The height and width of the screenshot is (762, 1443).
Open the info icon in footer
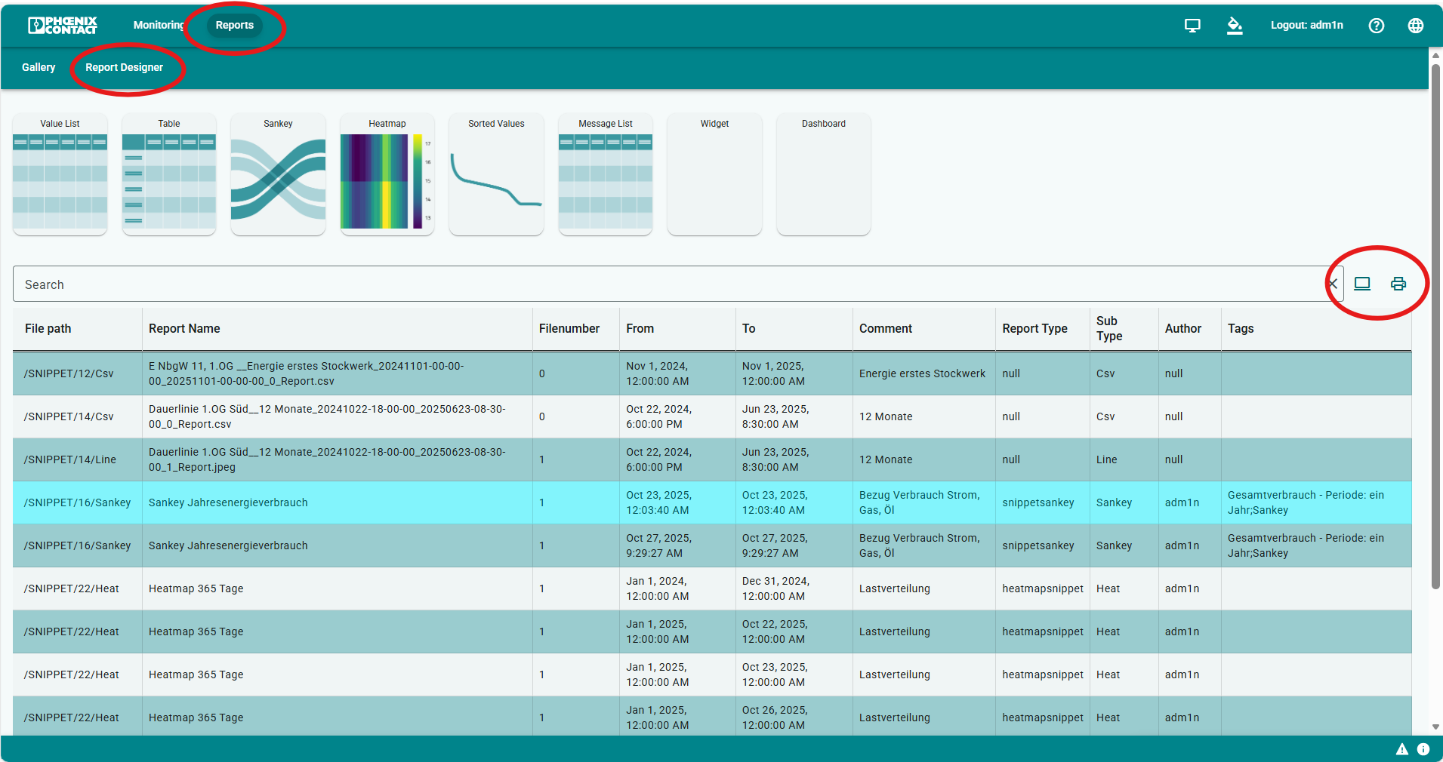coord(1423,749)
